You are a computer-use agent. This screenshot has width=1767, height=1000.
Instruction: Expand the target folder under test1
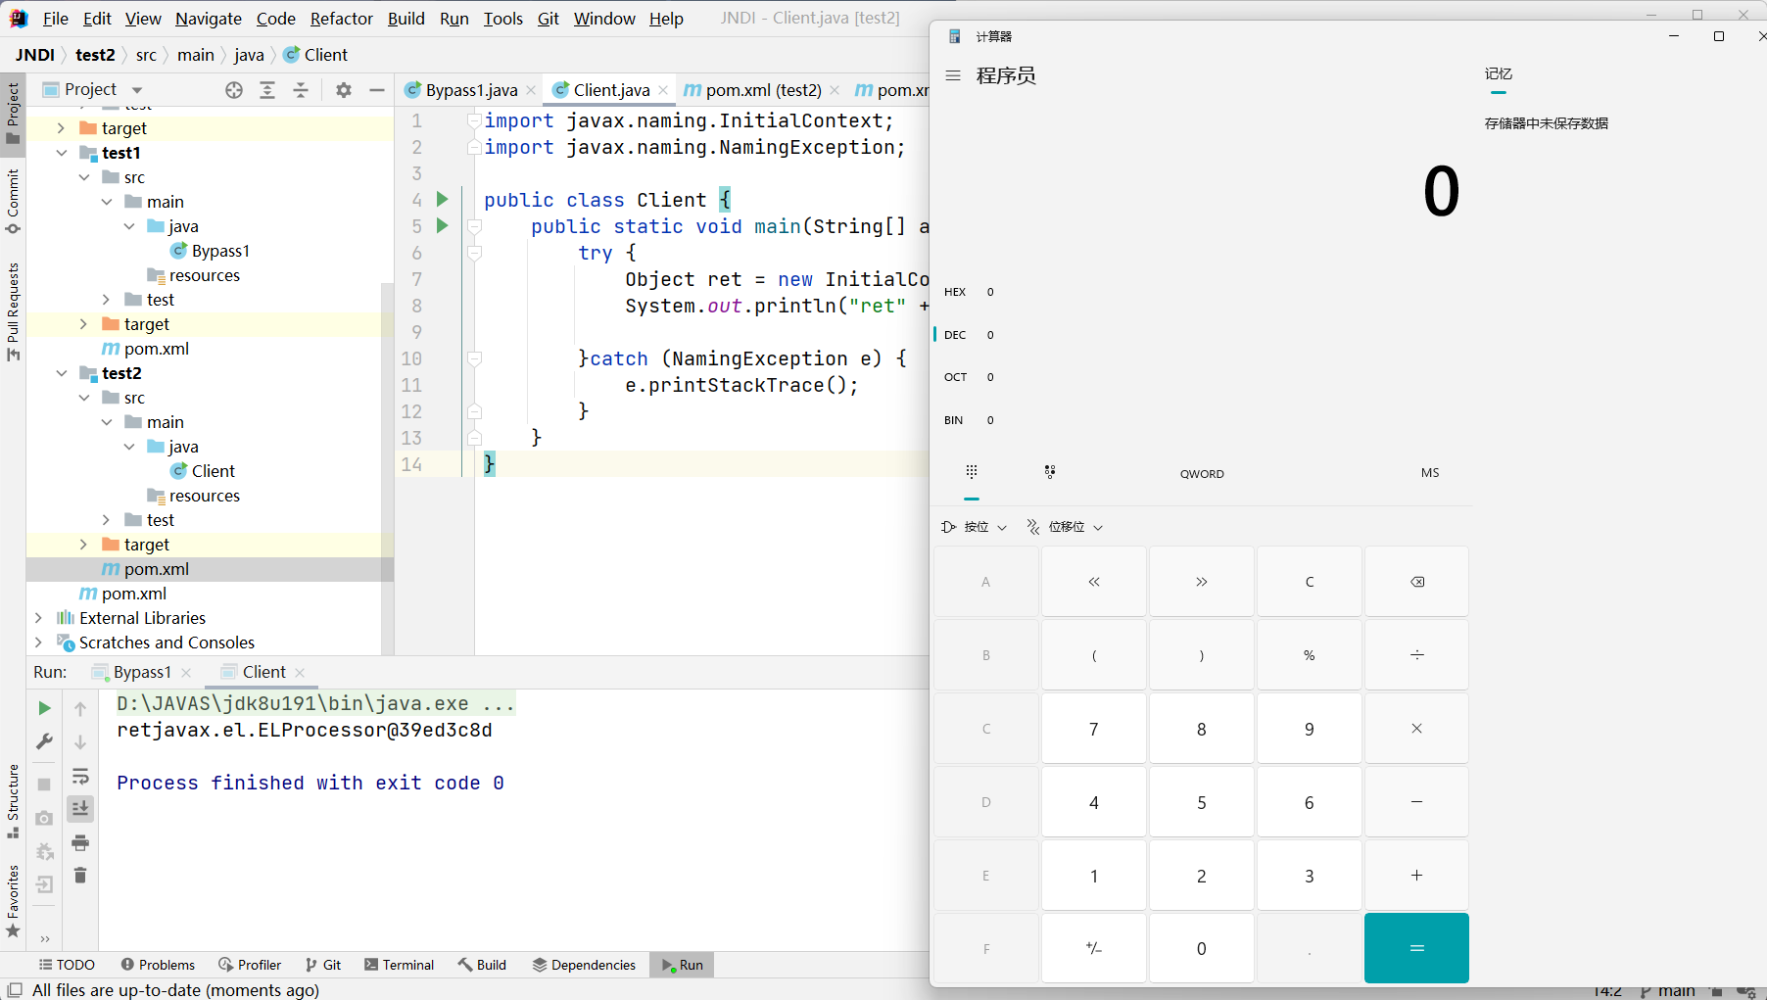pyautogui.click(x=83, y=324)
